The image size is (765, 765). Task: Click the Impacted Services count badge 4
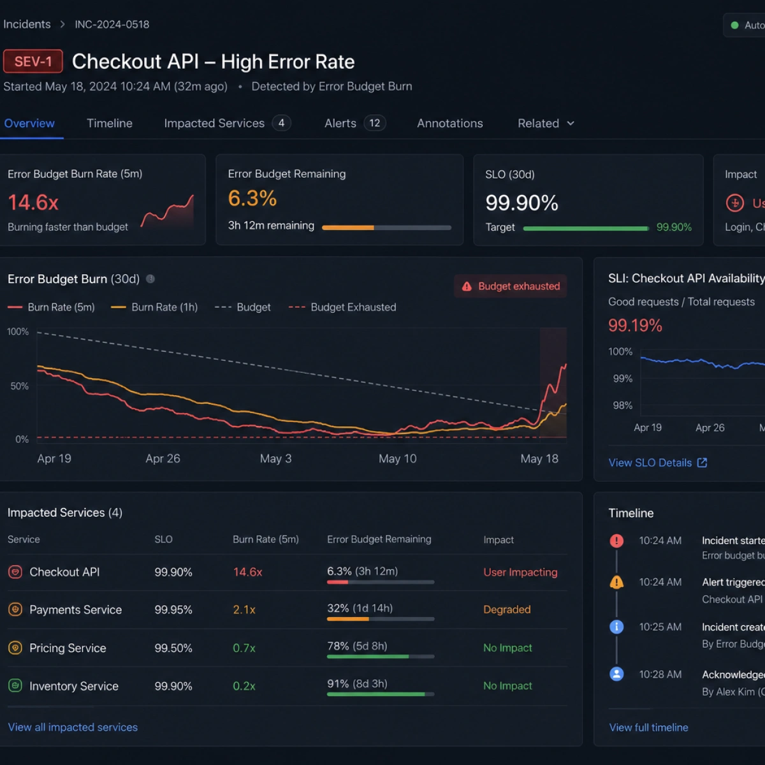[x=281, y=123]
